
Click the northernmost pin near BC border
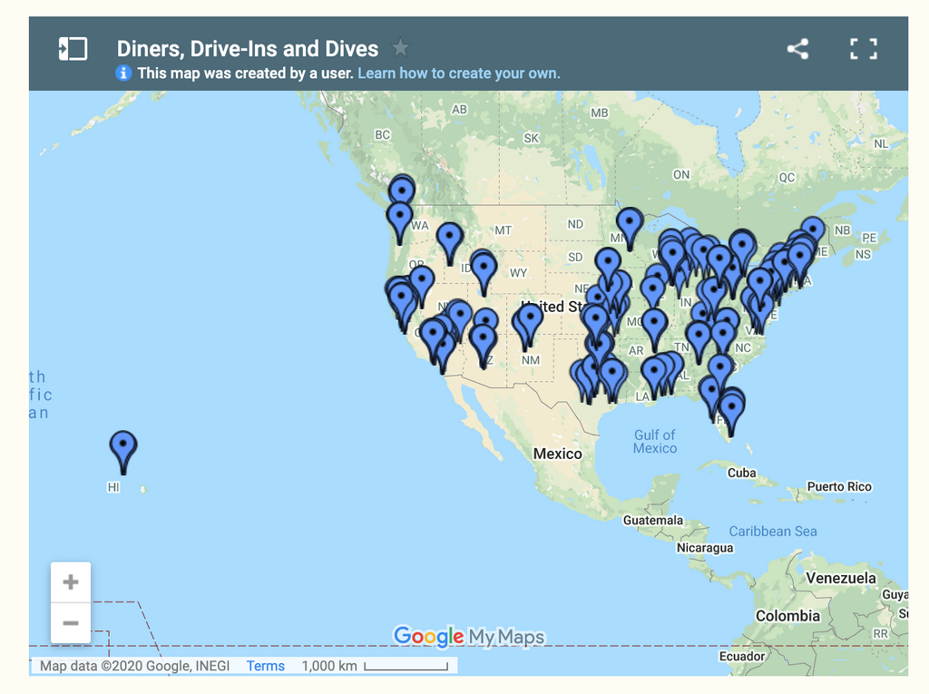point(402,189)
